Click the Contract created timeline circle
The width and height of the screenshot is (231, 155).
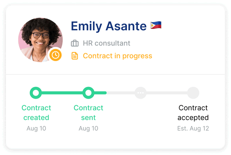[x=36, y=93]
